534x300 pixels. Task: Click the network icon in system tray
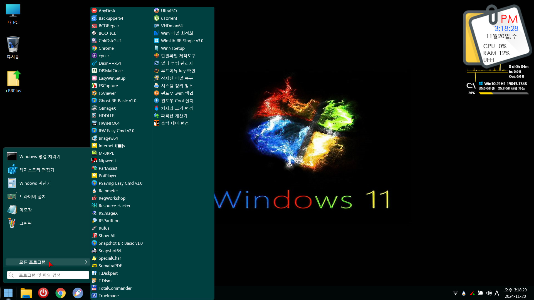point(455,293)
